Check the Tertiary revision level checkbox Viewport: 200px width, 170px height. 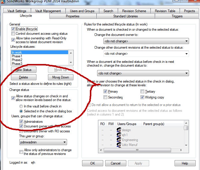142,92
